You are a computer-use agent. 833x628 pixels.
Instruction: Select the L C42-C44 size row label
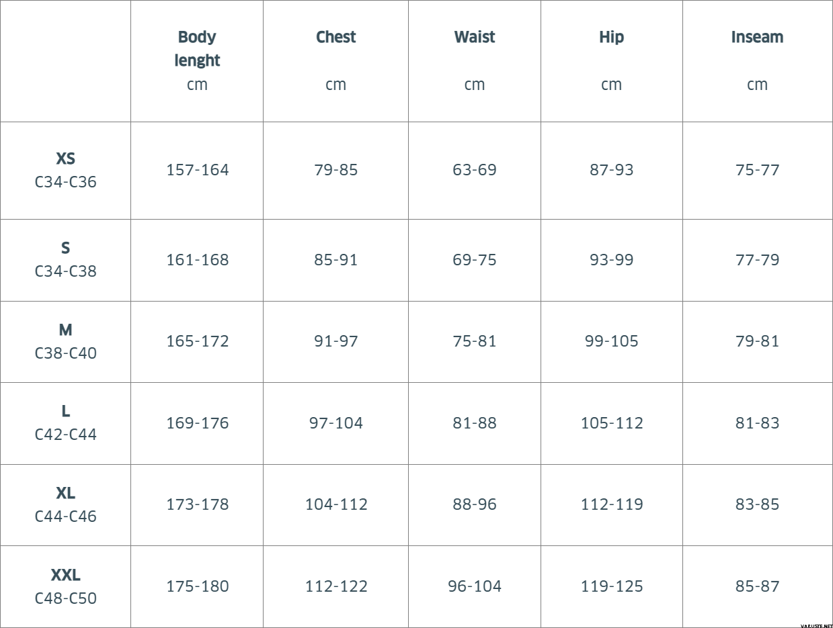click(65, 422)
